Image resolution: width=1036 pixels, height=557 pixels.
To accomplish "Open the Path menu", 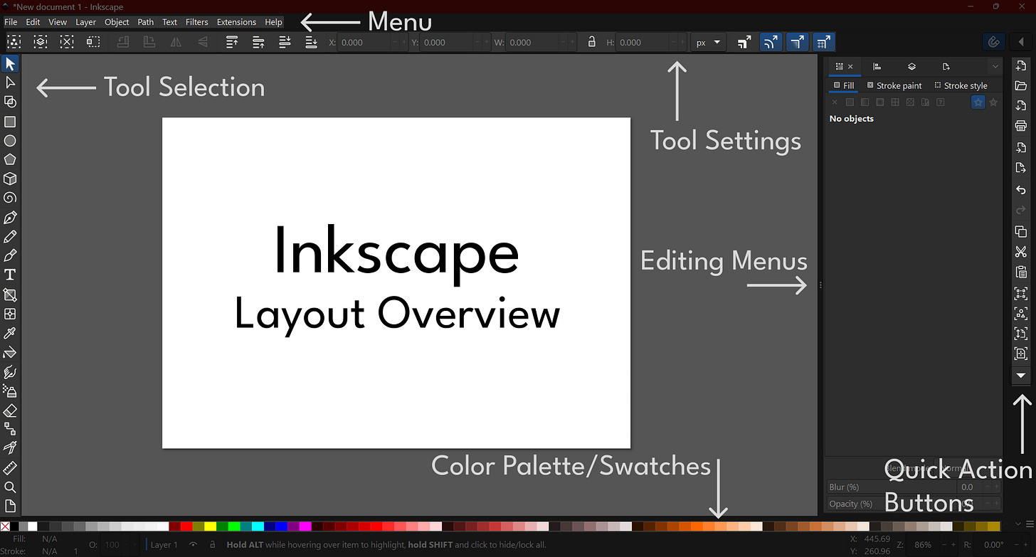I will 145,22.
